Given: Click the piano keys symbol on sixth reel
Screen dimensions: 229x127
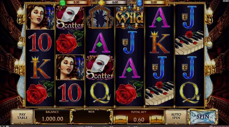Looking at the screenshot, I should click(189, 42).
